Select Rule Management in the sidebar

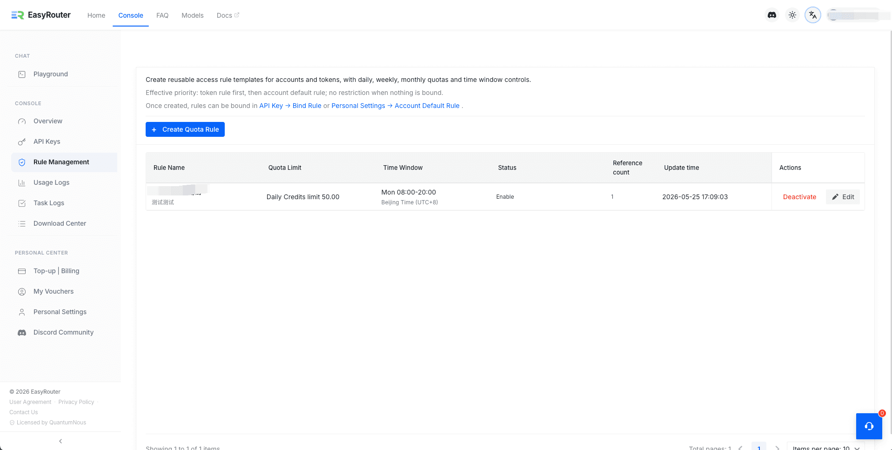coord(64,162)
